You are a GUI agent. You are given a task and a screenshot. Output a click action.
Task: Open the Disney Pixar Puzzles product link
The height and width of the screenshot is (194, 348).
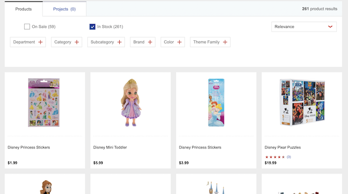coord(283,148)
